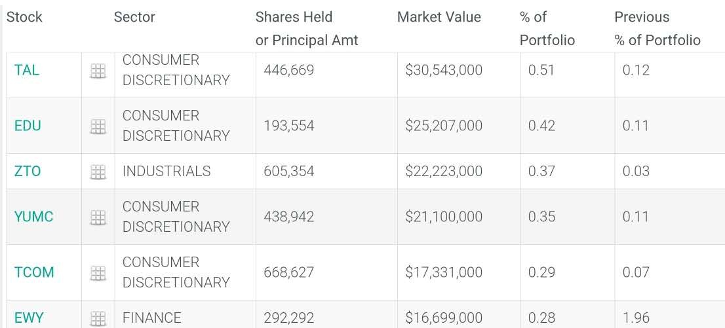Image resolution: width=725 pixels, height=328 pixels.
Task: Open the YUMC ticker link
Action: pyautogui.click(x=33, y=217)
